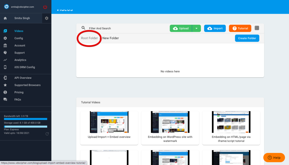Open Upload/Import + Embed overview thumbnail

point(109,122)
